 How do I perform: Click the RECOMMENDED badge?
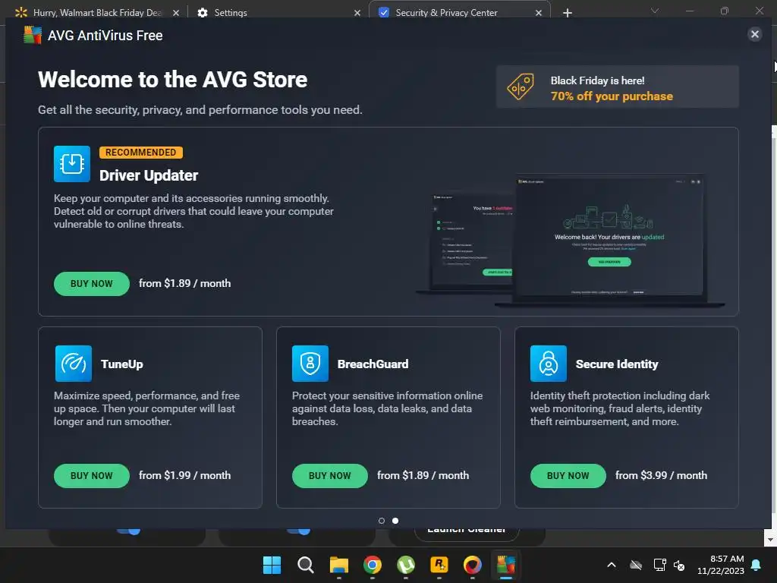click(140, 152)
